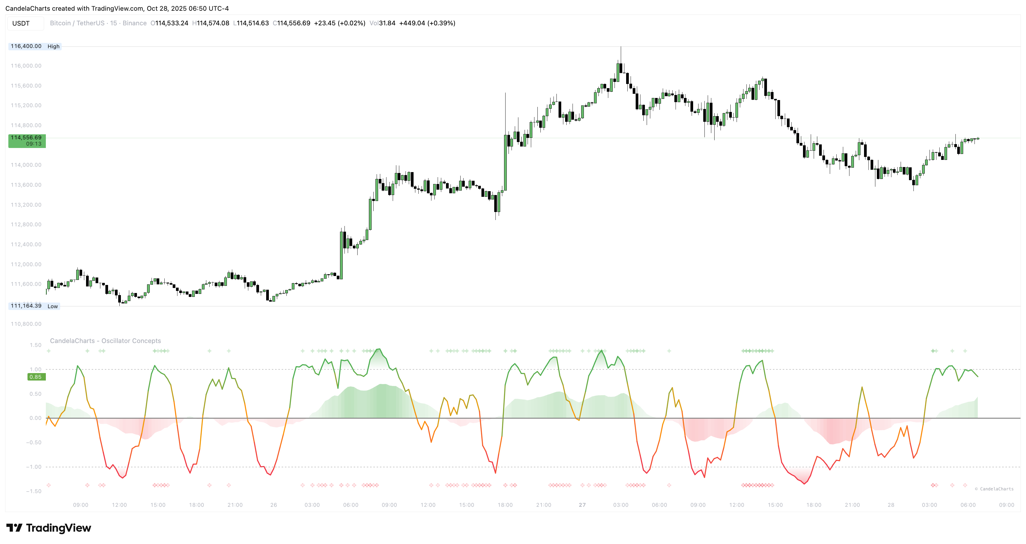Click the 09:00 time label at far right
The image size is (1026, 544).
(x=1006, y=505)
